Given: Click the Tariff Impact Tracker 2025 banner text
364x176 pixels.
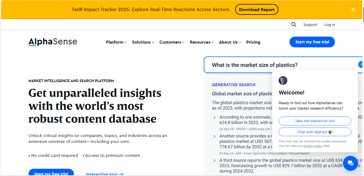Looking at the screenshot, I should (150, 9).
